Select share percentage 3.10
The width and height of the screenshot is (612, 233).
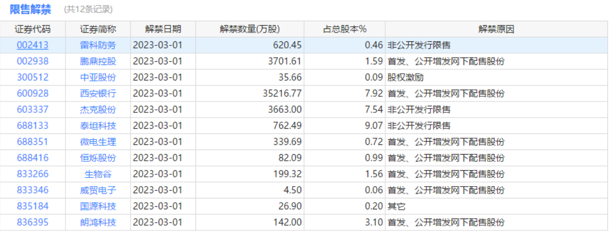tap(374, 223)
